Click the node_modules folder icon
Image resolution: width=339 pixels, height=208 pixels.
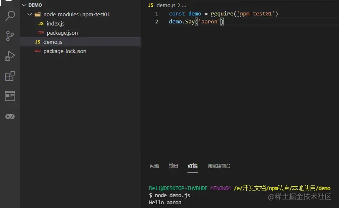[x=38, y=15]
